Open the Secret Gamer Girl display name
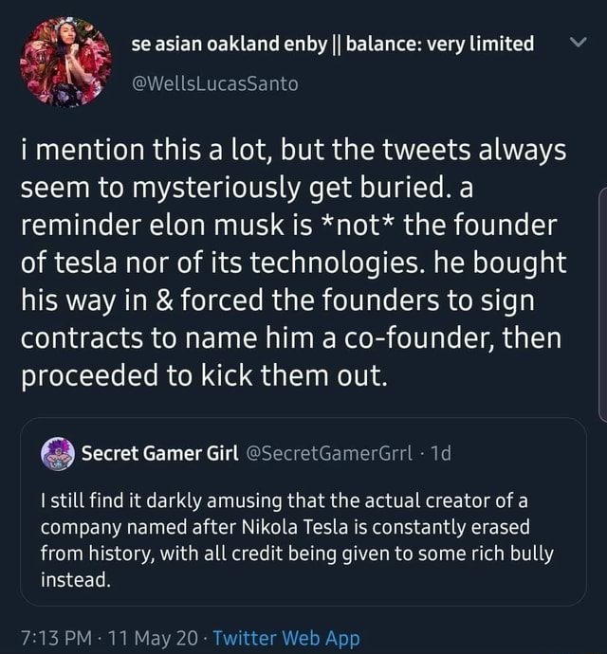This screenshot has height=654, width=607. 157,453
